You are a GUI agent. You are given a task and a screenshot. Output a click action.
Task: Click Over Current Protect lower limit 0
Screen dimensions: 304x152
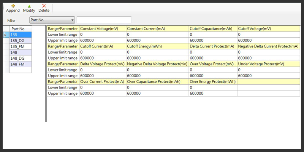point(103,87)
